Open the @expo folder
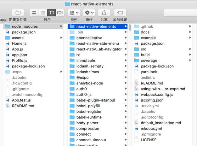The width and height of the screenshot is (197, 146). click(98, 78)
